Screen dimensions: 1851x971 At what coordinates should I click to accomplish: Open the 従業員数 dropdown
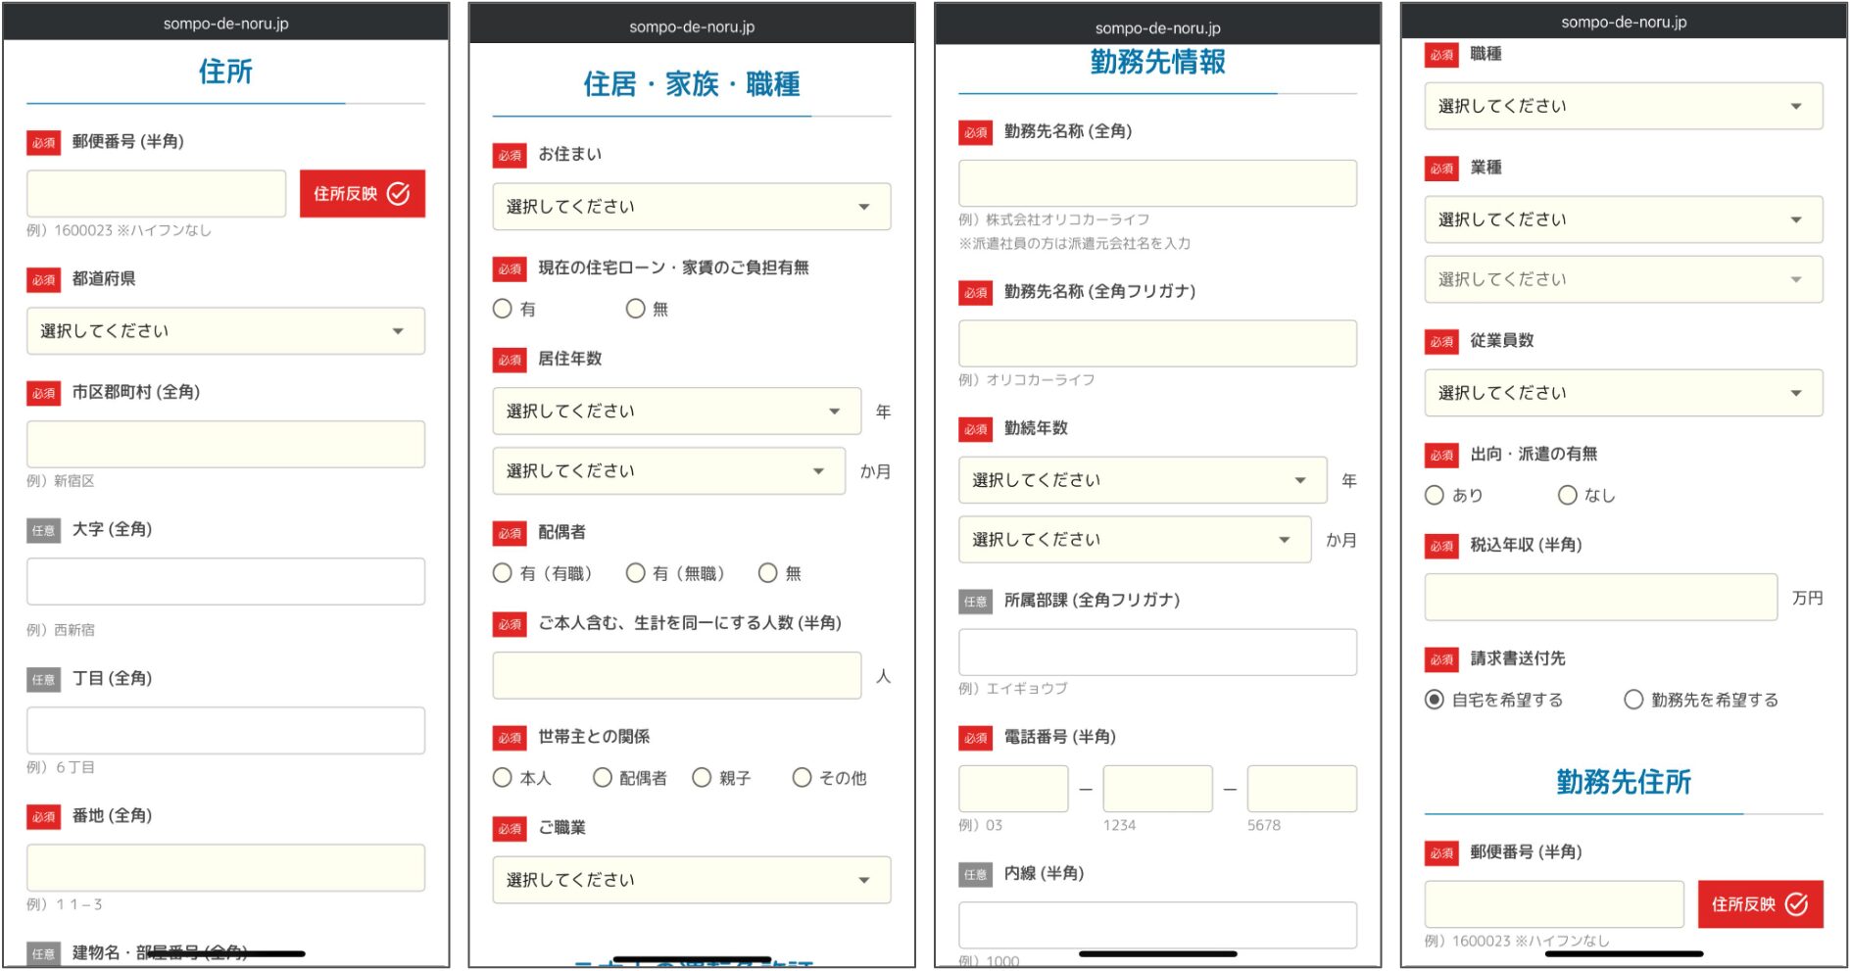click(1623, 393)
